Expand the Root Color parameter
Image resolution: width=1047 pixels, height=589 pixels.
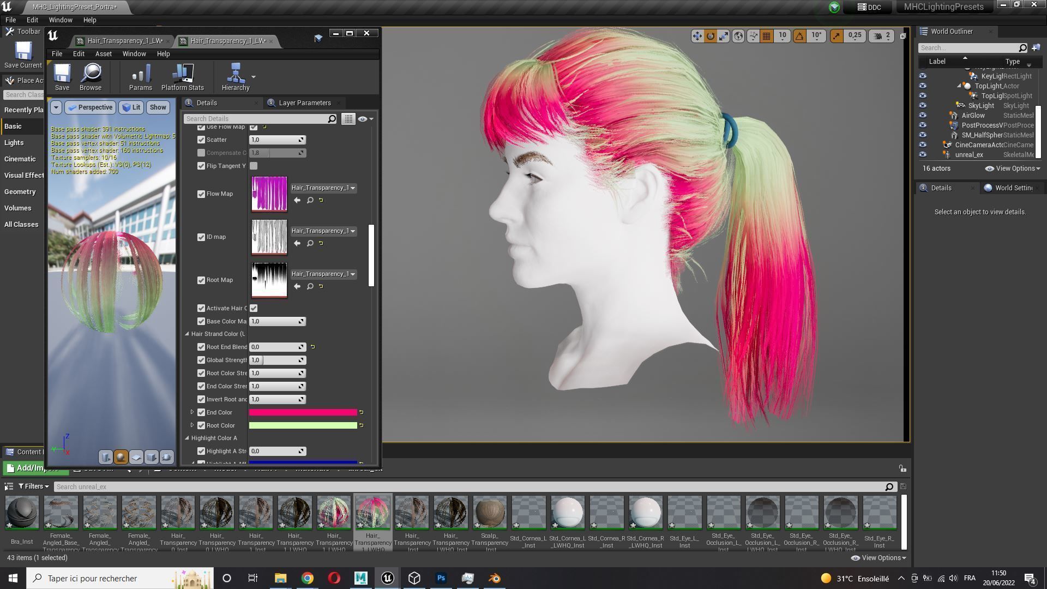pyautogui.click(x=192, y=425)
